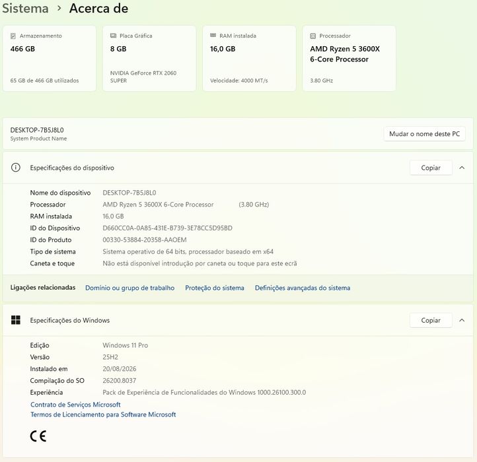Click the DESKTOP-7B5J8L0 header name
The width and height of the screenshot is (477, 462).
37,130
